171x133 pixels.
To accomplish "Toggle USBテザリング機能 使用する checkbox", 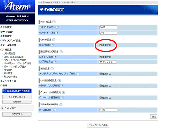I will coord(101,86).
